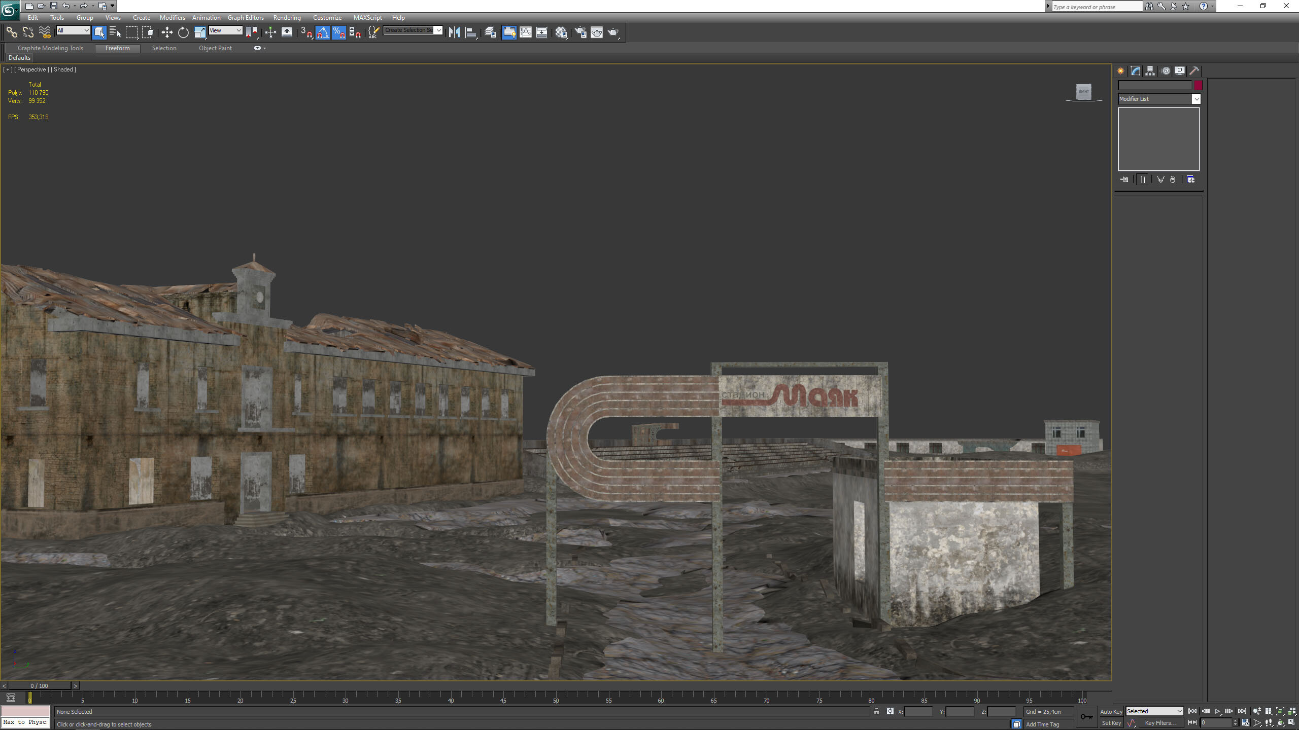Open the selection filter All dropdown
The width and height of the screenshot is (1299, 730).
point(73,30)
